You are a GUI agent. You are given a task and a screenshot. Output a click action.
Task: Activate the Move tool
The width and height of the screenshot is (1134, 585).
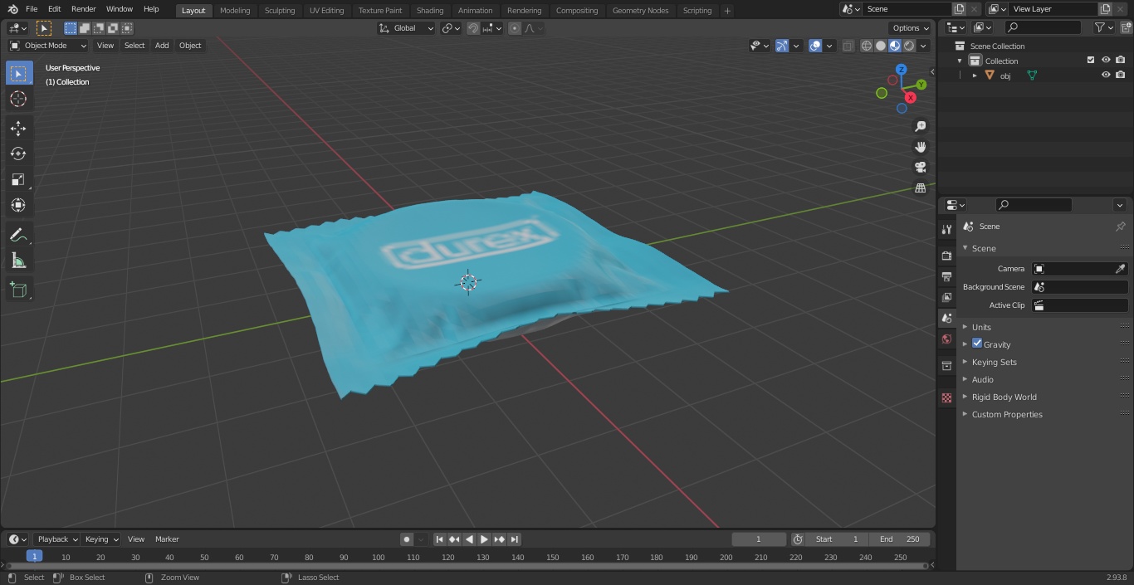pyautogui.click(x=18, y=128)
